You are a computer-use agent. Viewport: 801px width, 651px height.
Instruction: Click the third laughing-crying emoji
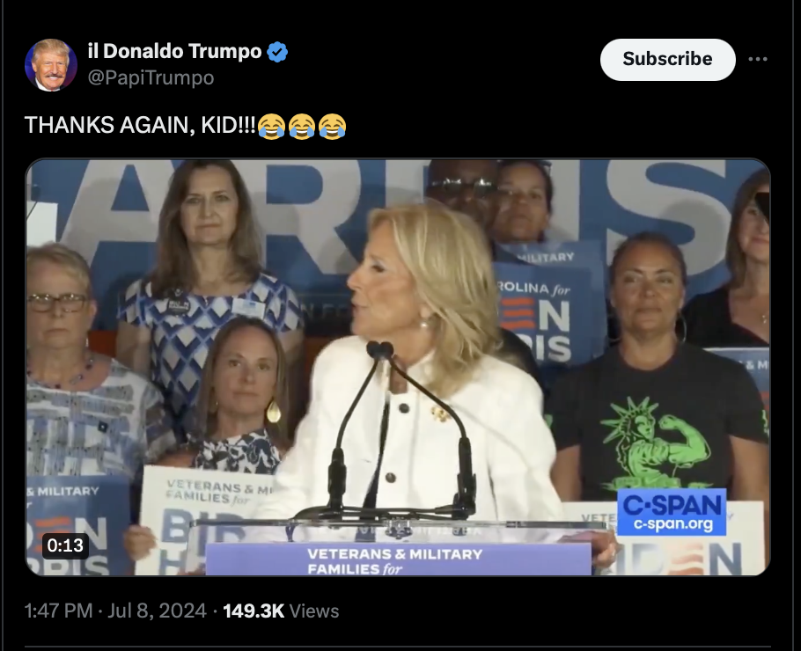point(332,126)
